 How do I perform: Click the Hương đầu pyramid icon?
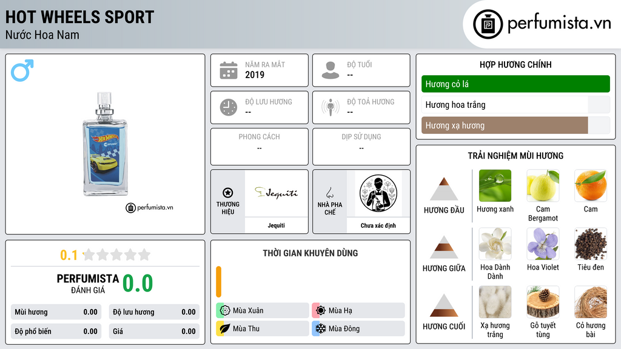pos(444,189)
